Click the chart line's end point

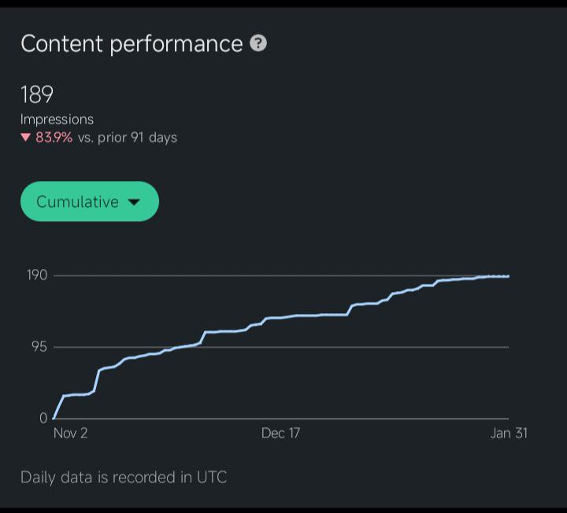[508, 276]
